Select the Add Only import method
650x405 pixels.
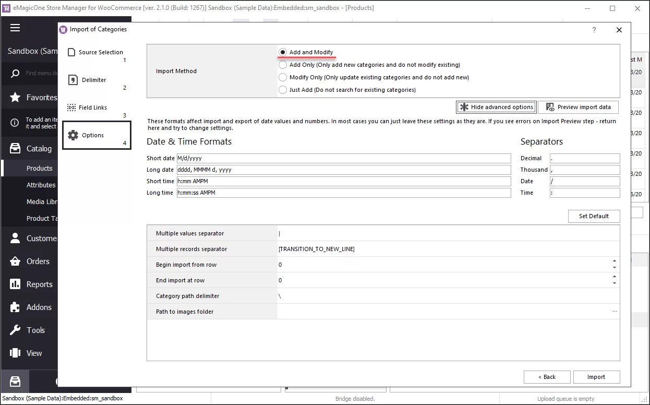pos(282,64)
